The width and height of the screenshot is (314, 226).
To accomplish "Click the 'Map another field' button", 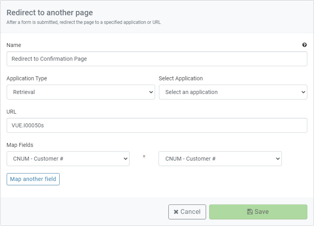I will [x=33, y=179].
